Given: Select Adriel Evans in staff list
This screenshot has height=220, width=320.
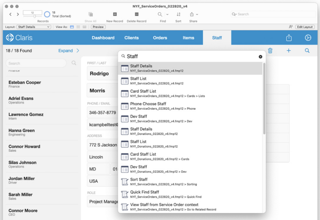Looking at the screenshot, I should click(x=42, y=100).
